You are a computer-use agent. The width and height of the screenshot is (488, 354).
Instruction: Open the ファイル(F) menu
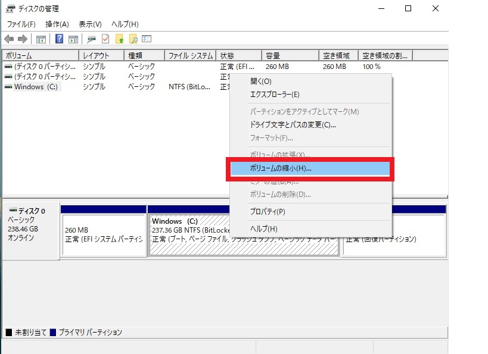[x=21, y=24]
